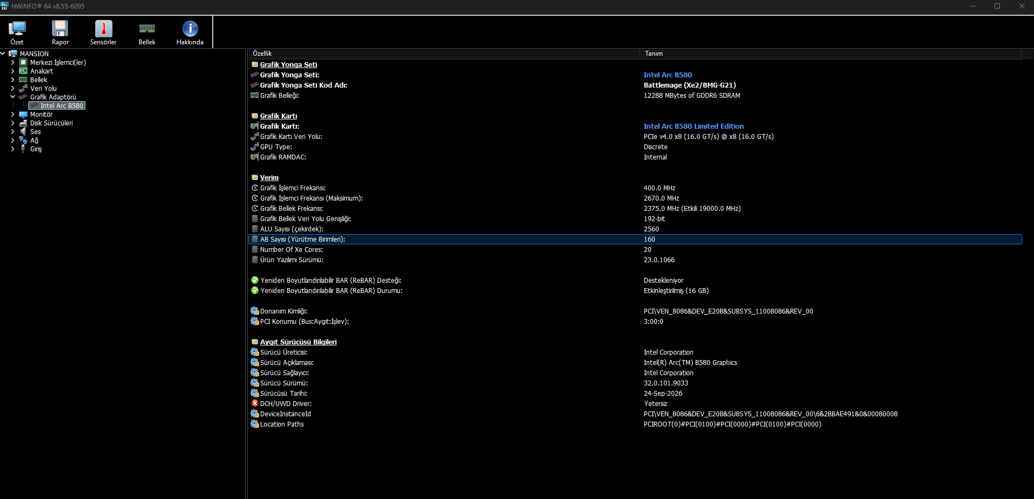
Task: Click the ReBAR Desteği green check icon
Action: coord(255,281)
